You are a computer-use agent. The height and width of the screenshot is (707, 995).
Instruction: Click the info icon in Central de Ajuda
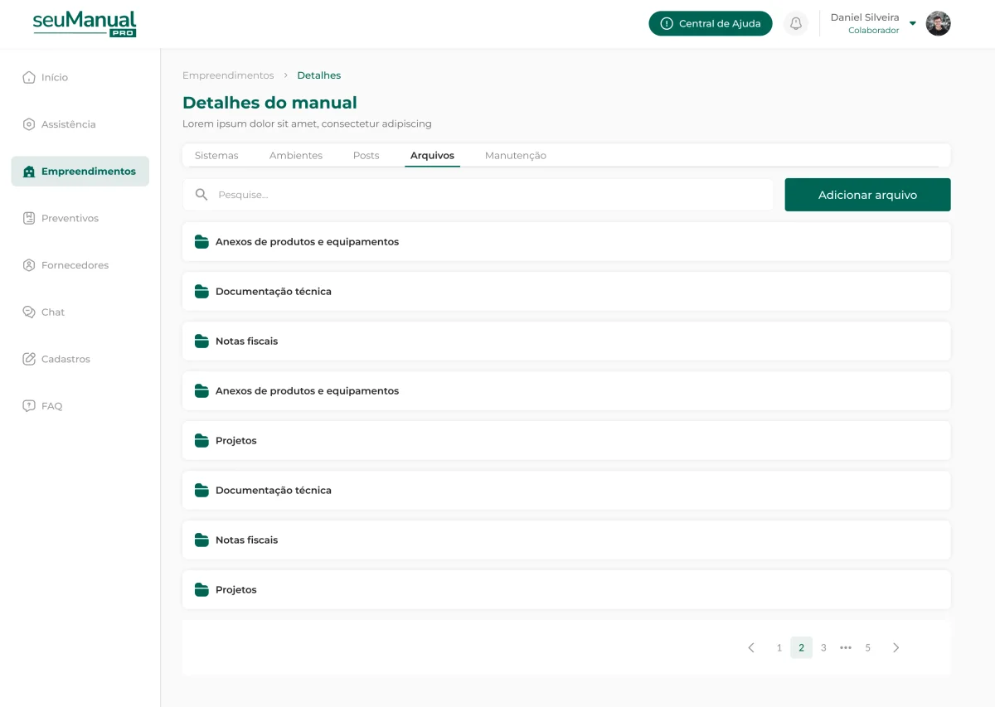pos(667,23)
